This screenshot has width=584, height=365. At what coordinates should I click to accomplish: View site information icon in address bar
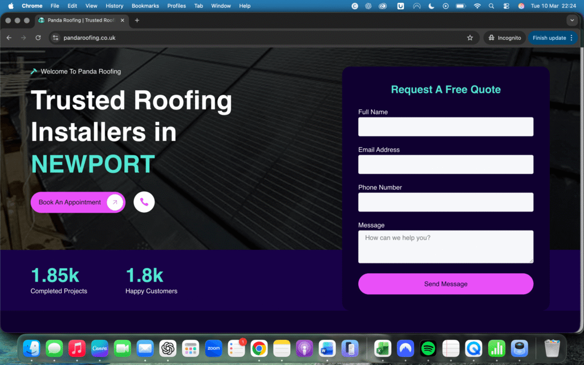(55, 38)
